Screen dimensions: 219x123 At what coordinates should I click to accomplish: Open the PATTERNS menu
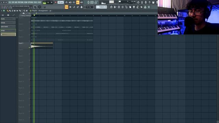[21, 2]
